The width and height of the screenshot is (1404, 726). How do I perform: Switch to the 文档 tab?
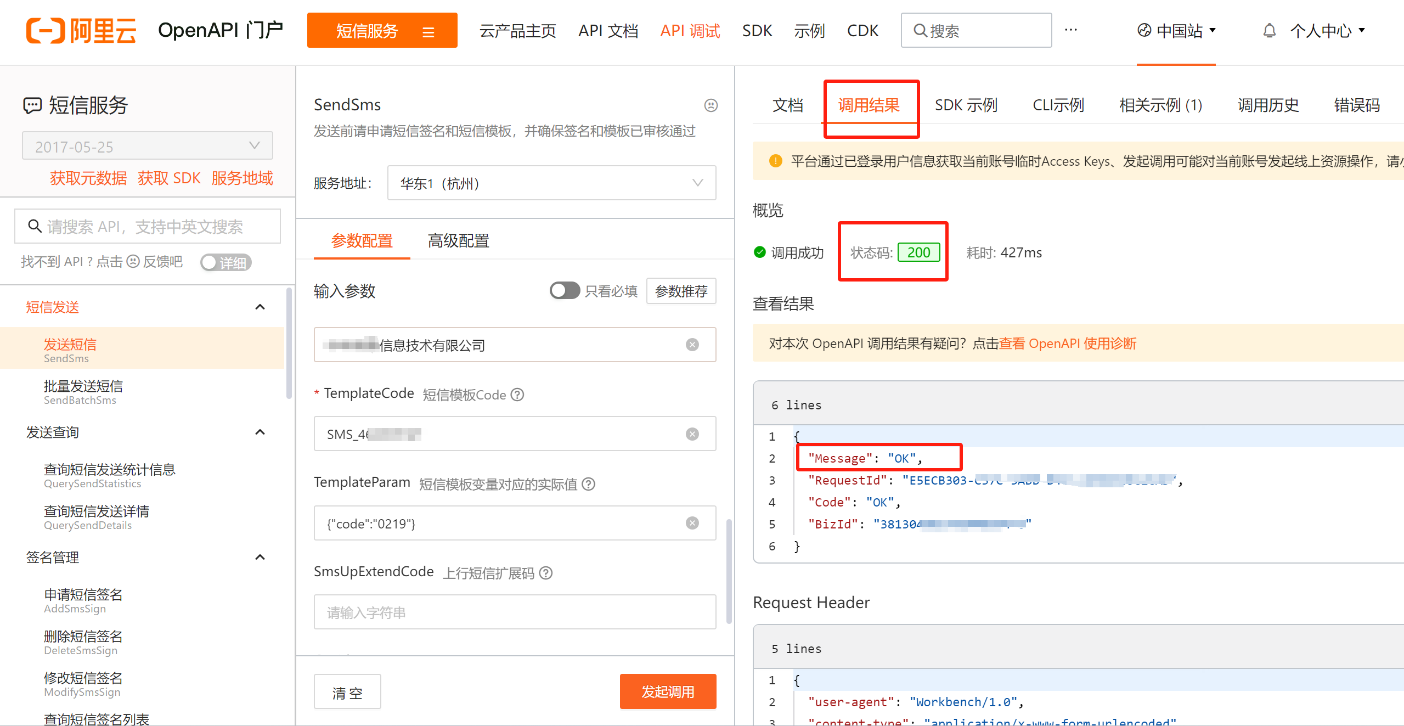pos(788,105)
